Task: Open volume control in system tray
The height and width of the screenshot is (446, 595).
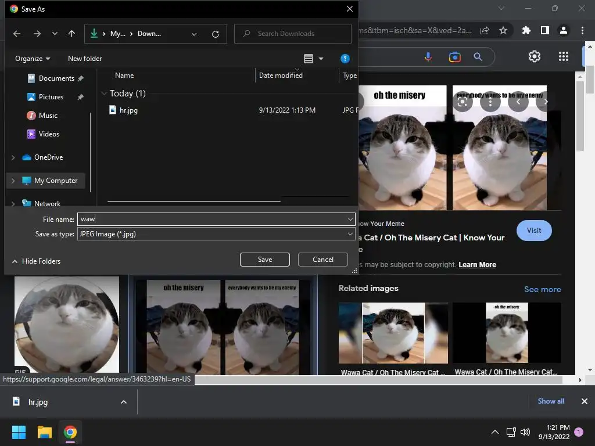Action: coord(525,432)
